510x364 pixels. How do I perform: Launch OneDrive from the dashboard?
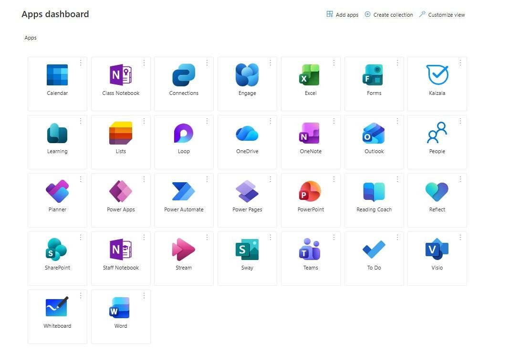pos(247,139)
